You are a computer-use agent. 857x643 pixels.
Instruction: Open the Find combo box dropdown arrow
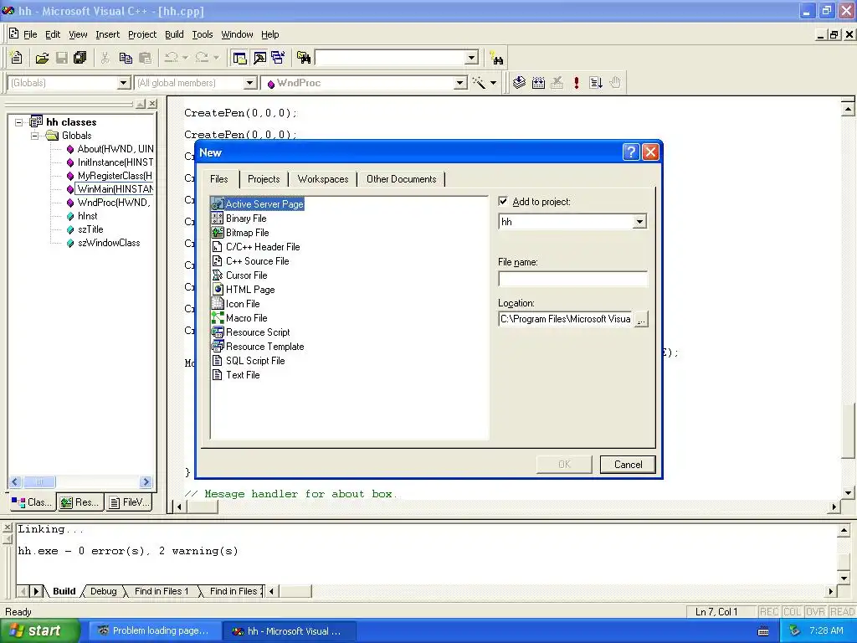(472, 58)
